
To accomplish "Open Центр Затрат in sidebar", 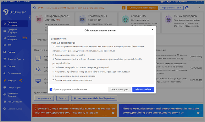I will pyautogui.click(x=14, y=88).
